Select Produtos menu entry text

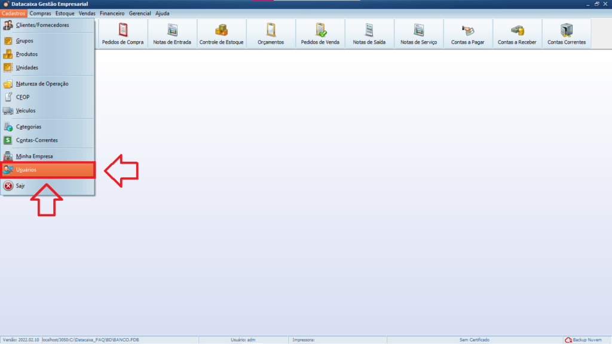[x=27, y=54]
